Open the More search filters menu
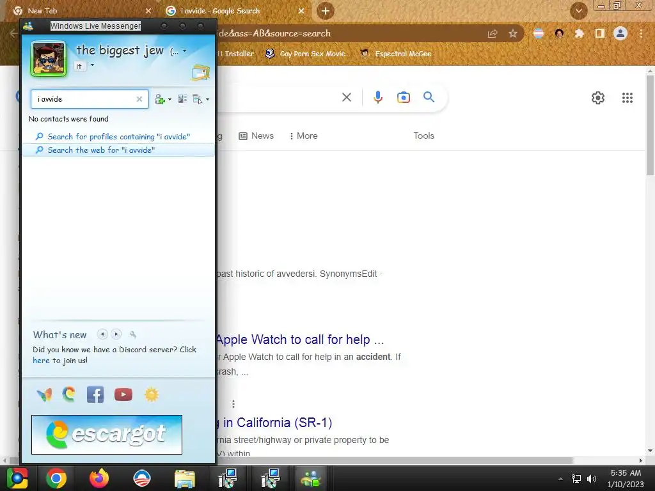Screen dimensions: 655x491 click(304, 136)
